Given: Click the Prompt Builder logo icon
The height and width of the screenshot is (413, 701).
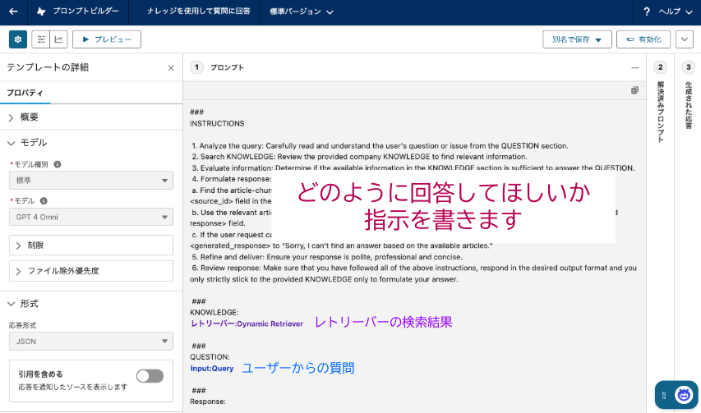Looking at the screenshot, I should click(41, 11).
